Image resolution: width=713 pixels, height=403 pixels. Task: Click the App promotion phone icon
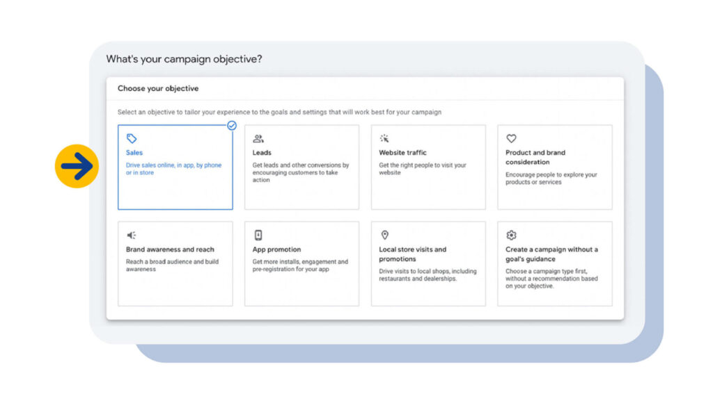(258, 235)
